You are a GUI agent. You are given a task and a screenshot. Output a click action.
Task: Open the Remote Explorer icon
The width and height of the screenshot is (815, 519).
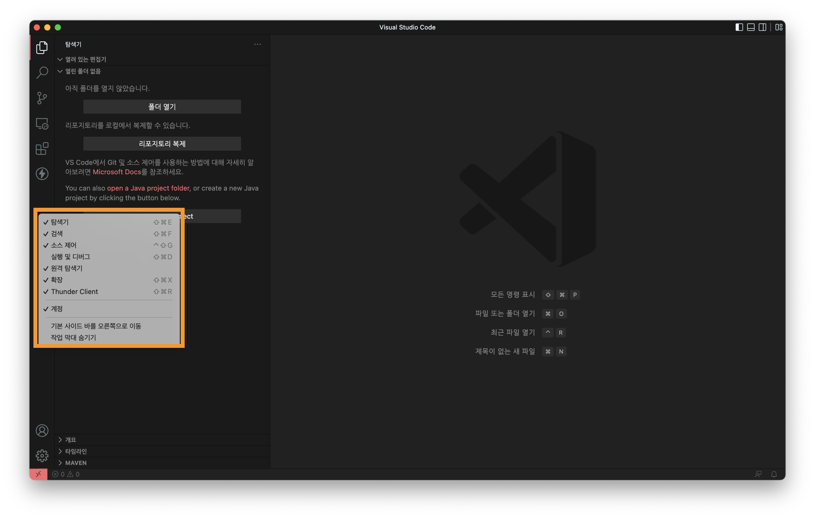[42, 123]
